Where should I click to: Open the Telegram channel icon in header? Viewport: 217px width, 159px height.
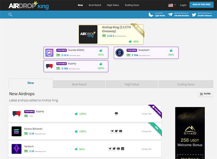pos(171,14)
